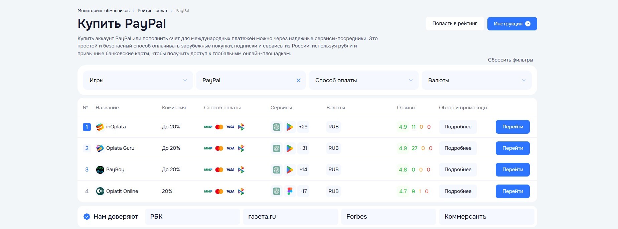Viewport: 618px width, 229px height.
Task: Expand the Способ оплаты dropdown
Action: coord(363,80)
